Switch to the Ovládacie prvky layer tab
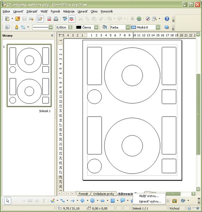 click(x=103, y=194)
